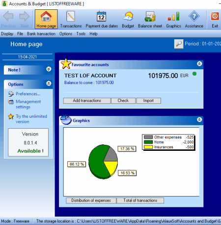Viewport: 221px width, 225px height.
Task: Click the Balance to come : 101975.00 text
Action: (x=89, y=83)
